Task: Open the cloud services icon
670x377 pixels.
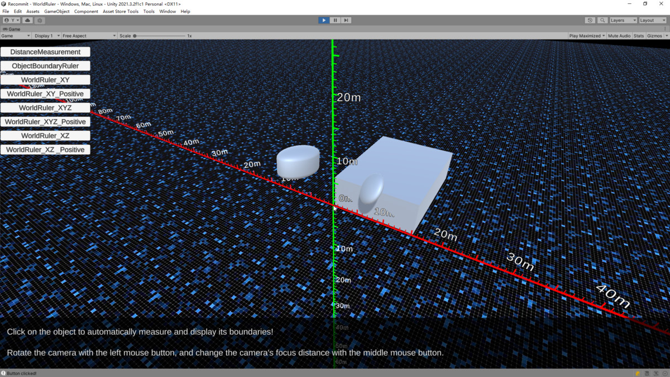Action: pyautogui.click(x=28, y=20)
